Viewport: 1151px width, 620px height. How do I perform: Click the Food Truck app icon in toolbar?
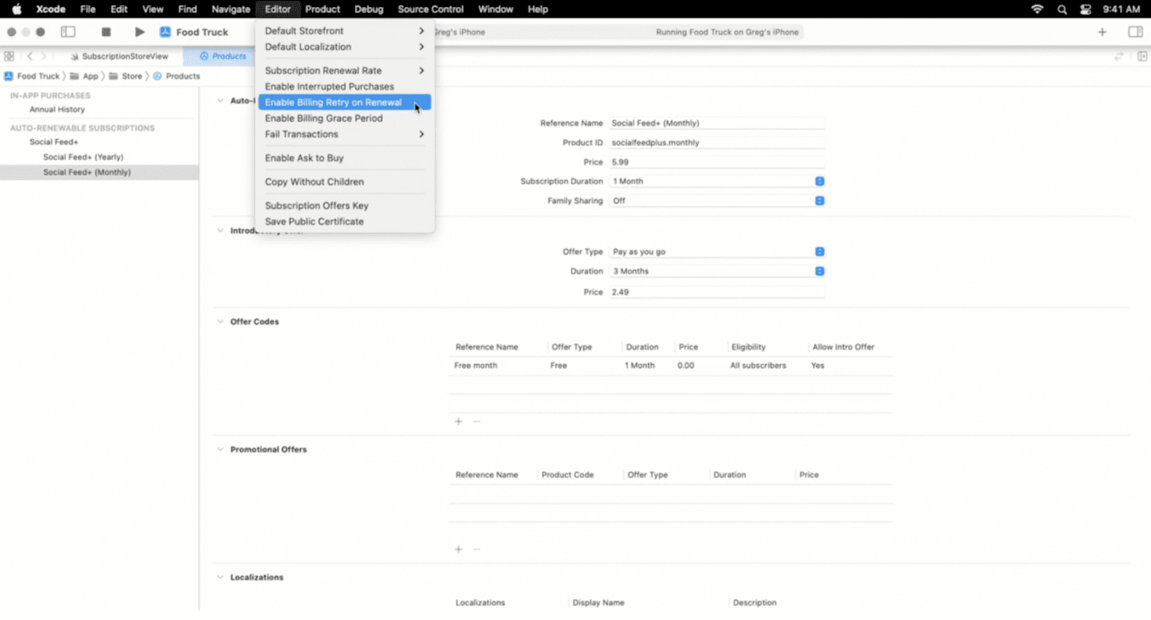(x=165, y=32)
